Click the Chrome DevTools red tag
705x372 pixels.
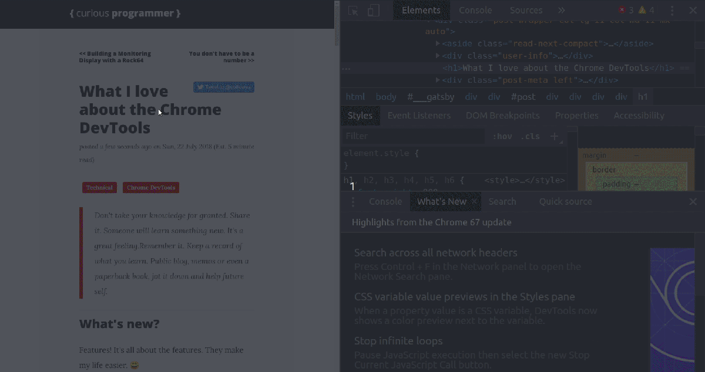coord(151,188)
